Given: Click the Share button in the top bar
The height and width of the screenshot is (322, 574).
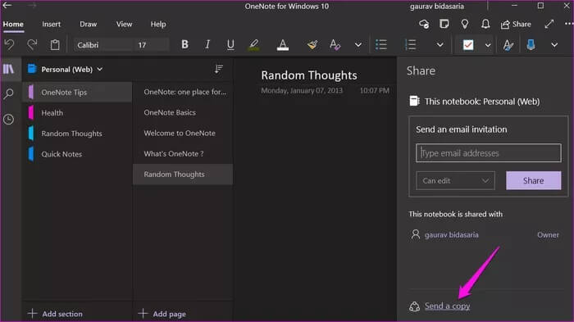Looking at the screenshot, I should click(516, 25).
